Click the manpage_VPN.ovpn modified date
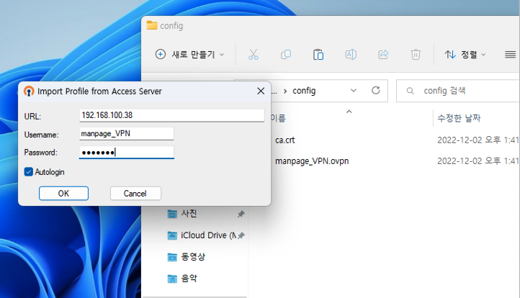Image resolution: width=520 pixels, height=298 pixels. pyautogui.click(x=478, y=161)
